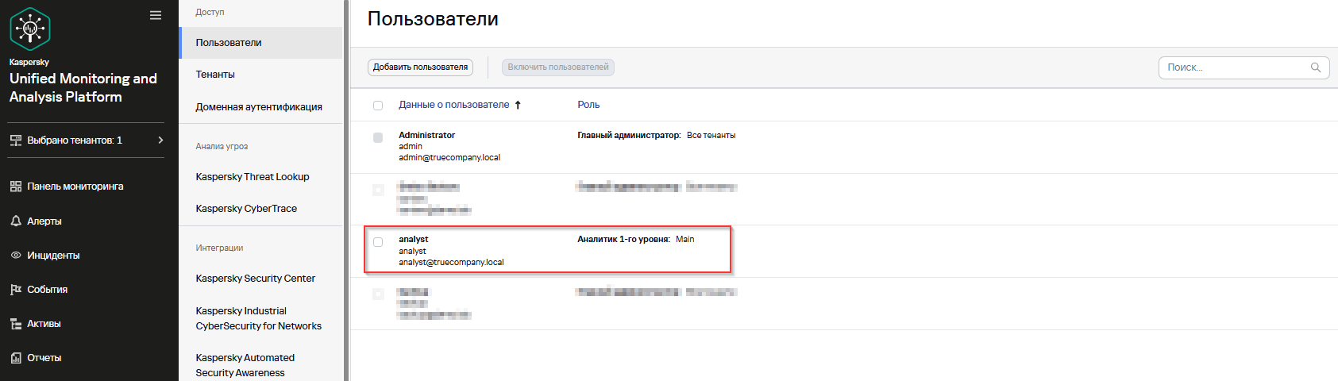The width and height of the screenshot is (1338, 381).
Task: Click the Инциденты eye icon
Action: [16, 256]
